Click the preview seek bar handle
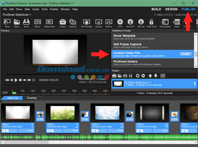This screenshot has height=147, width=198. tap(6, 74)
